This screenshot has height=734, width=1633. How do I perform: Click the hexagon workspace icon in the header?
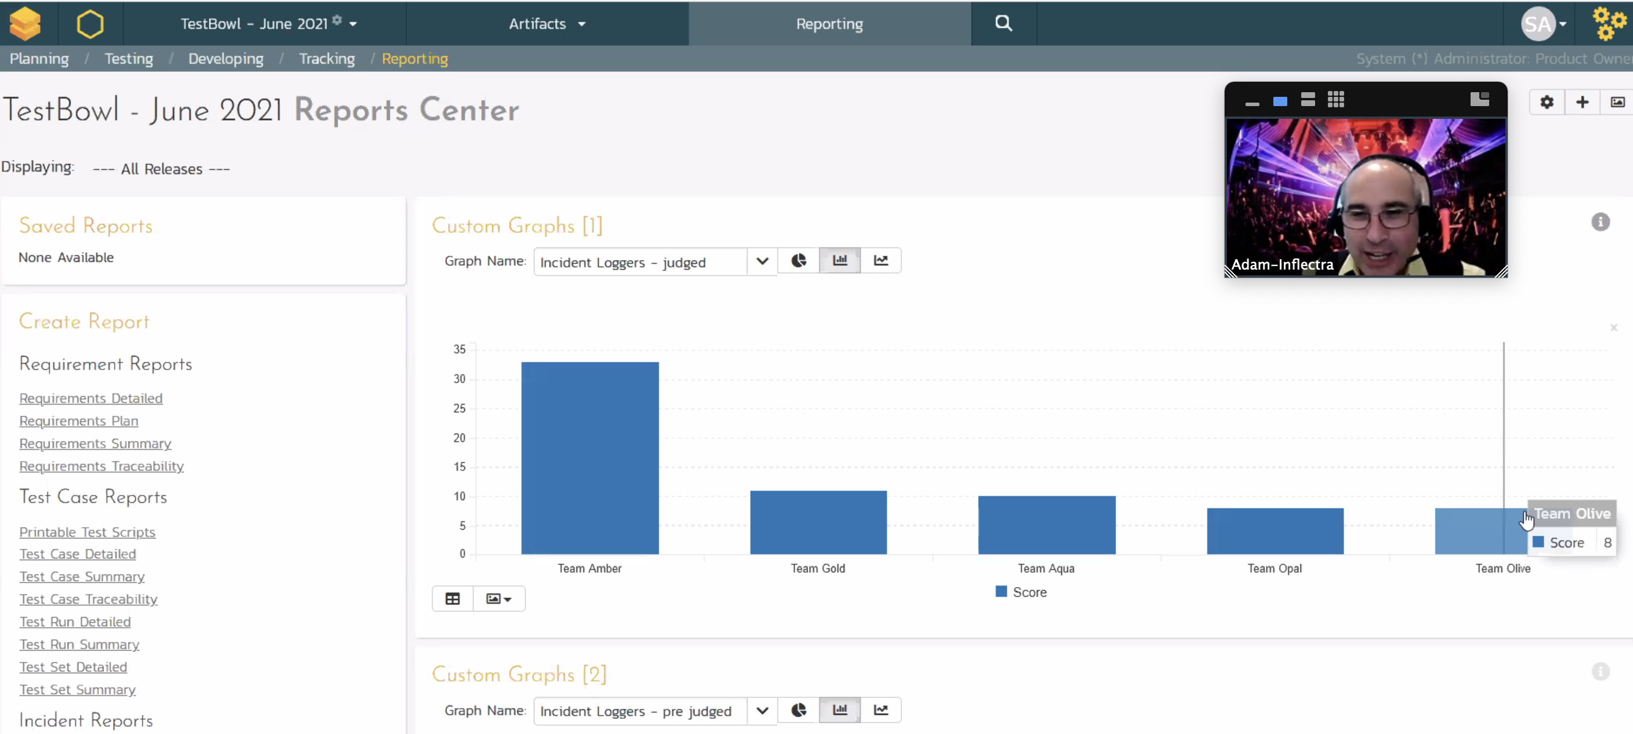[90, 24]
